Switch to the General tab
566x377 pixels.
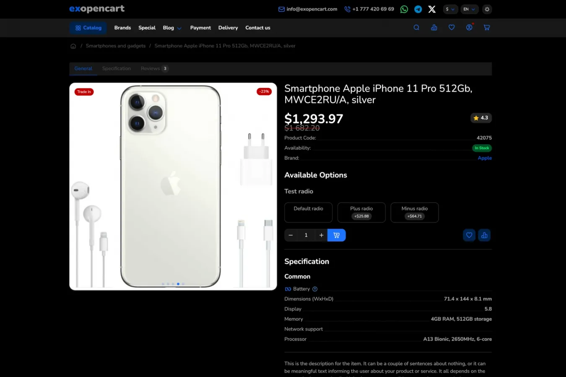tap(83, 69)
